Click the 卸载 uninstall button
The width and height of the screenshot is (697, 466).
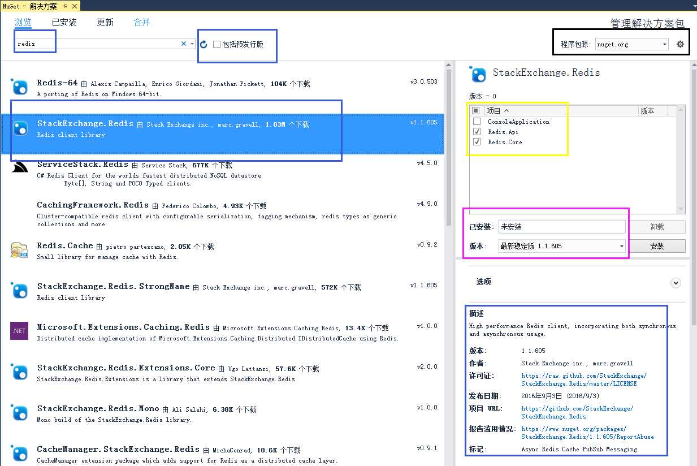coord(657,227)
